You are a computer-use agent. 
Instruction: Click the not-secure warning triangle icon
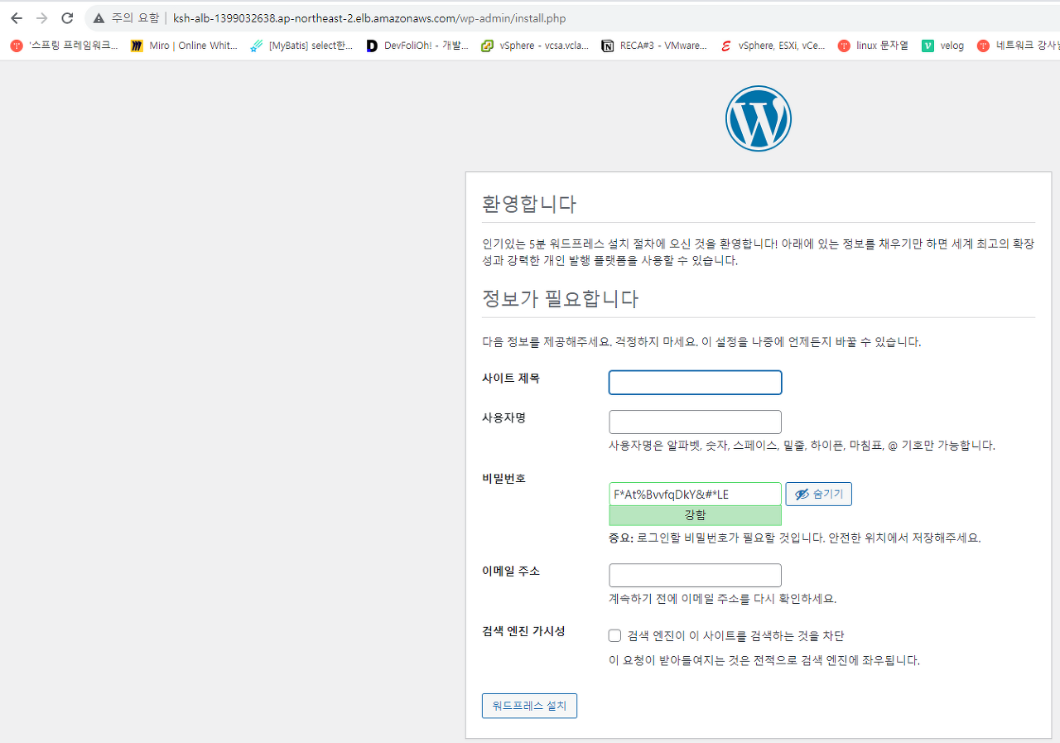click(x=99, y=18)
